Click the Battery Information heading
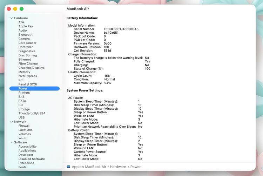The image size is (263, 176). tap(82, 18)
